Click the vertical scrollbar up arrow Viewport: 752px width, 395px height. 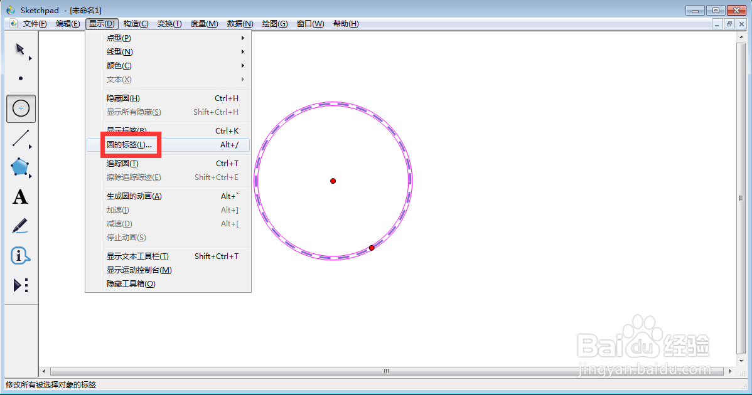pos(741,37)
